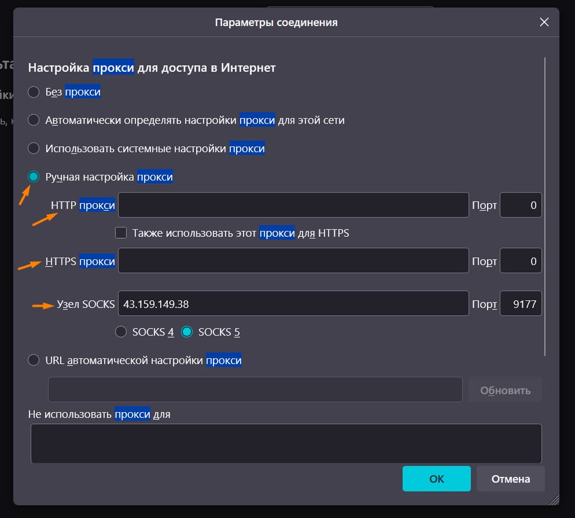The width and height of the screenshot is (575, 518).
Task: Select "Использовать системные настройки прокси"
Action: point(34,148)
